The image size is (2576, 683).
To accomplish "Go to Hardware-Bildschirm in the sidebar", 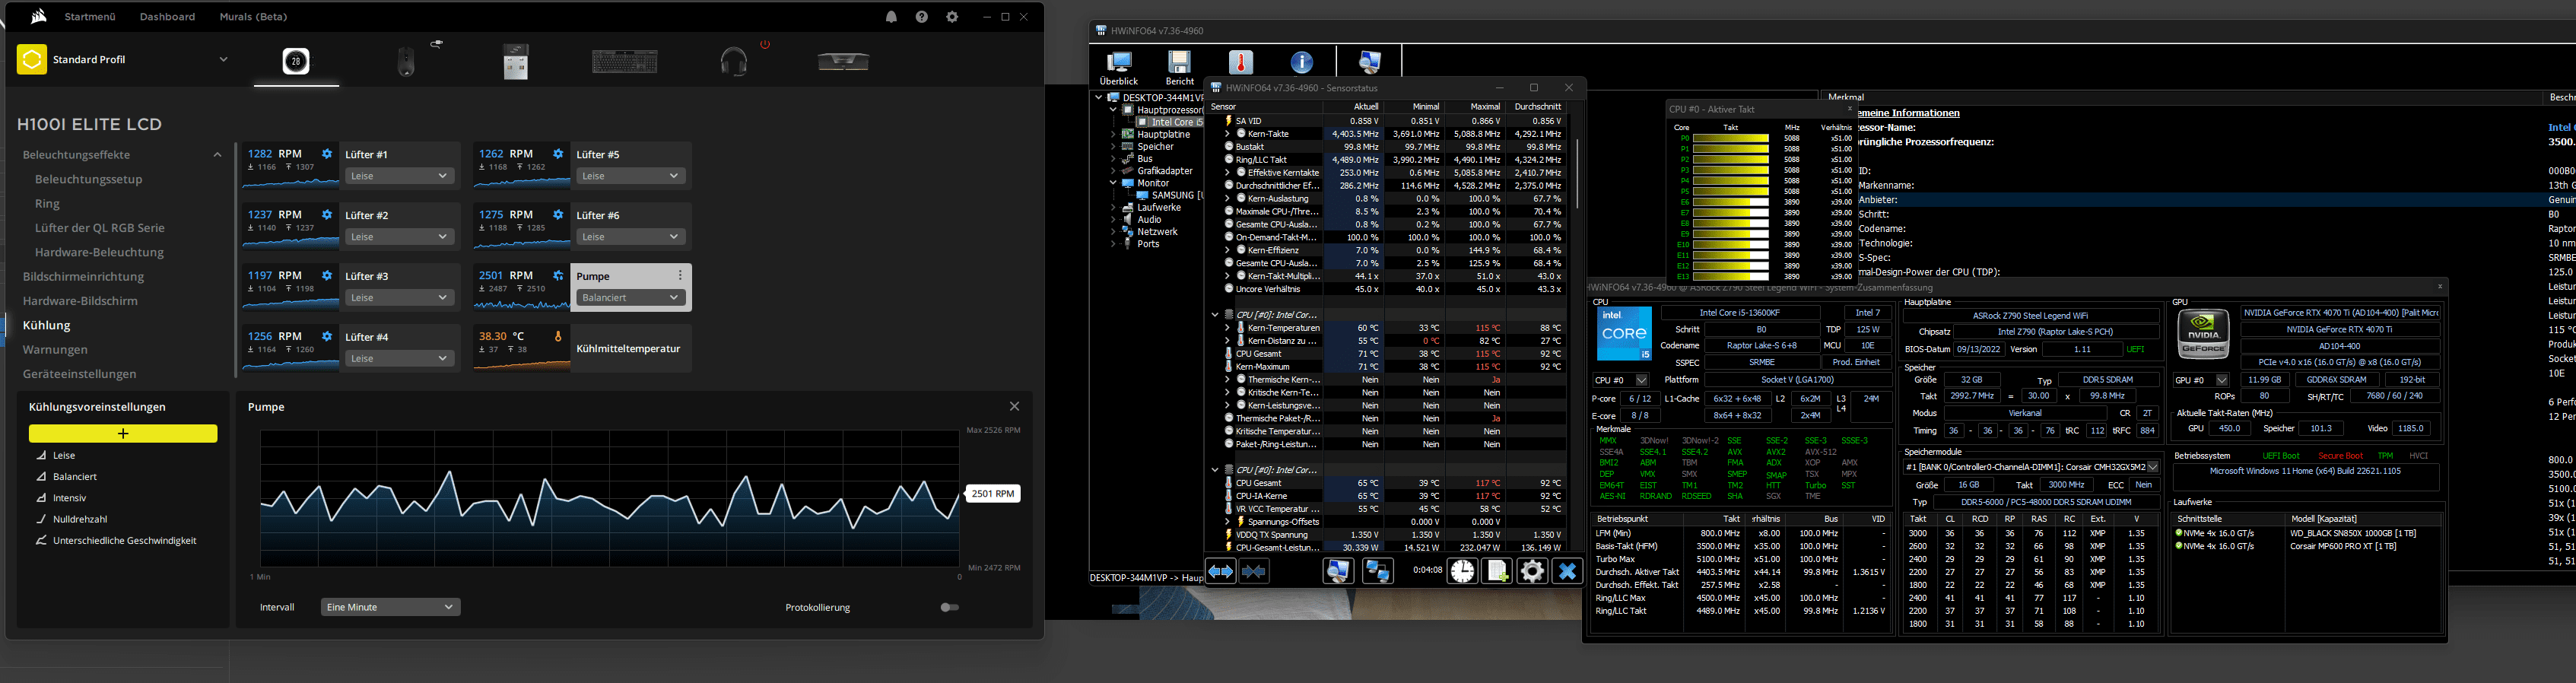I will (x=80, y=300).
